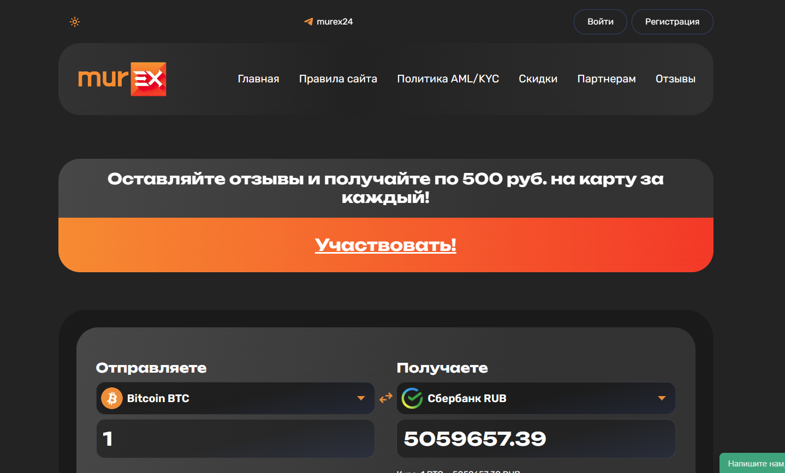Open the Bitcoin BTC send currency dropdown
This screenshot has height=473, width=785.
coord(235,398)
